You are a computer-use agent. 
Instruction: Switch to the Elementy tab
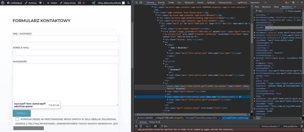coord(151,2)
